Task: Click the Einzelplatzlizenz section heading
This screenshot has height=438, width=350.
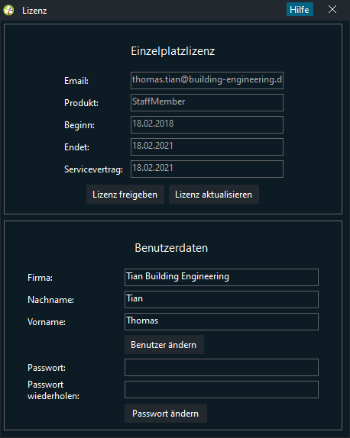Action: click(x=173, y=51)
